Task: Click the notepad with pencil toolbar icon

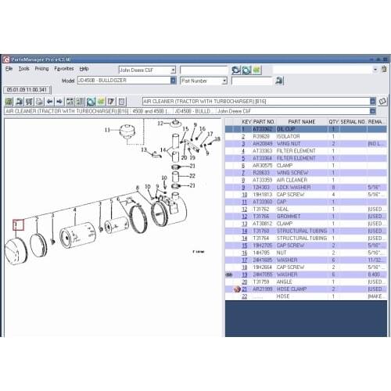Action: tap(111, 102)
